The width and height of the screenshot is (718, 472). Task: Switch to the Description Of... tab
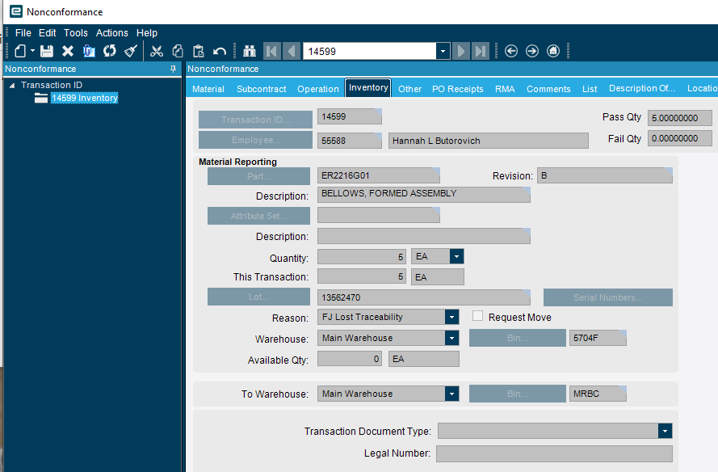click(642, 88)
